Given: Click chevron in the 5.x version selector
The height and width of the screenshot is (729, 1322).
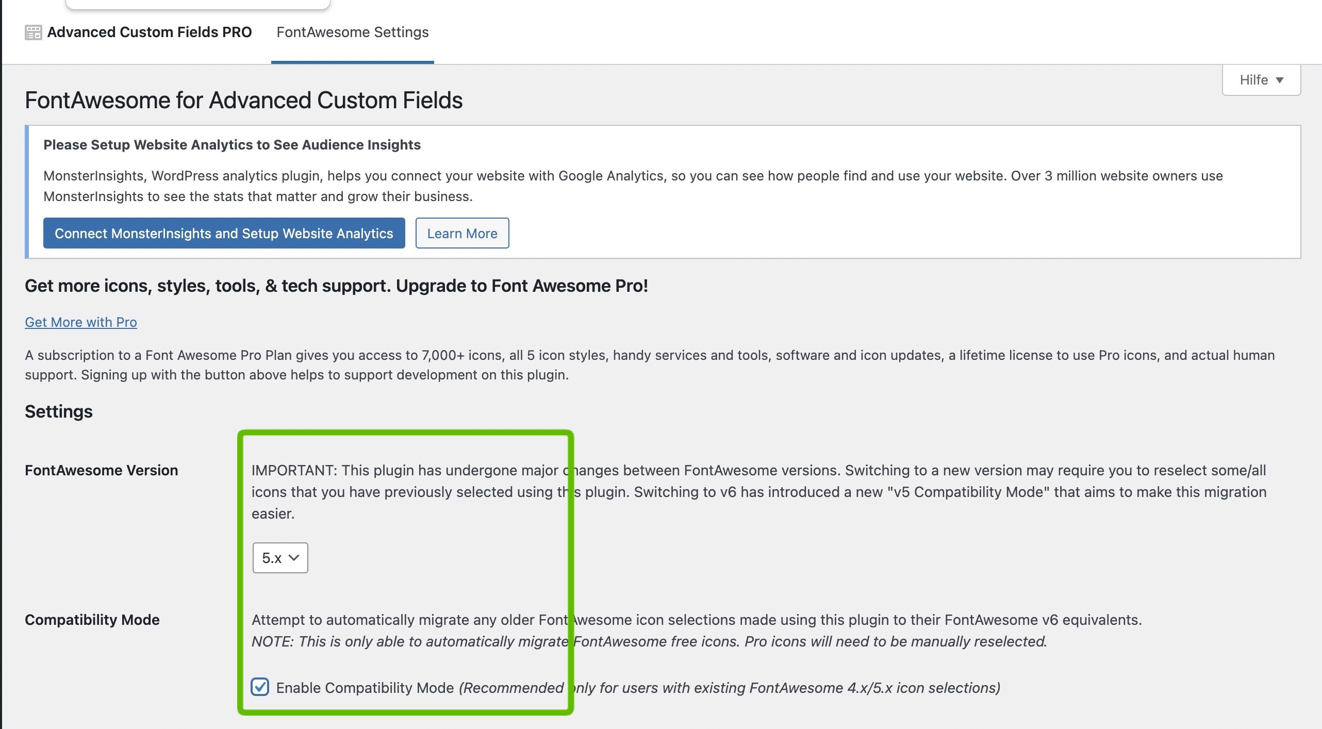Looking at the screenshot, I should pos(294,557).
